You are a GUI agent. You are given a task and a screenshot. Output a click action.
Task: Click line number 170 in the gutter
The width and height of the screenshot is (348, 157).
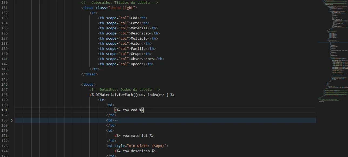click(x=4, y=131)
